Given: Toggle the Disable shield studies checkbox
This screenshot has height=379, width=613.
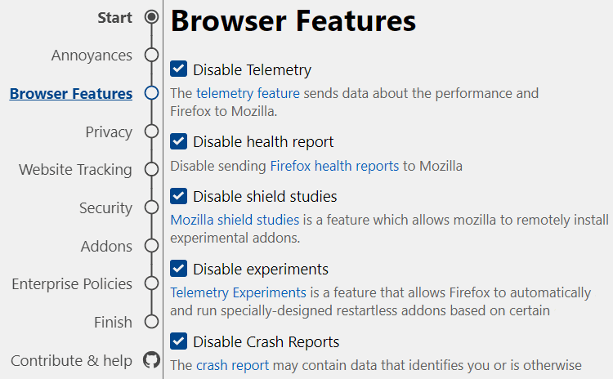Looking at the screenshot, I should click(179, 196).
